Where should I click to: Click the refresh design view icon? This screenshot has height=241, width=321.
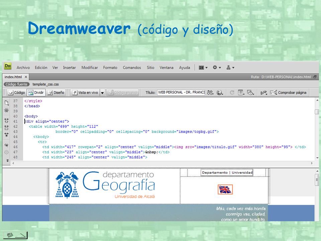point(232,93)
